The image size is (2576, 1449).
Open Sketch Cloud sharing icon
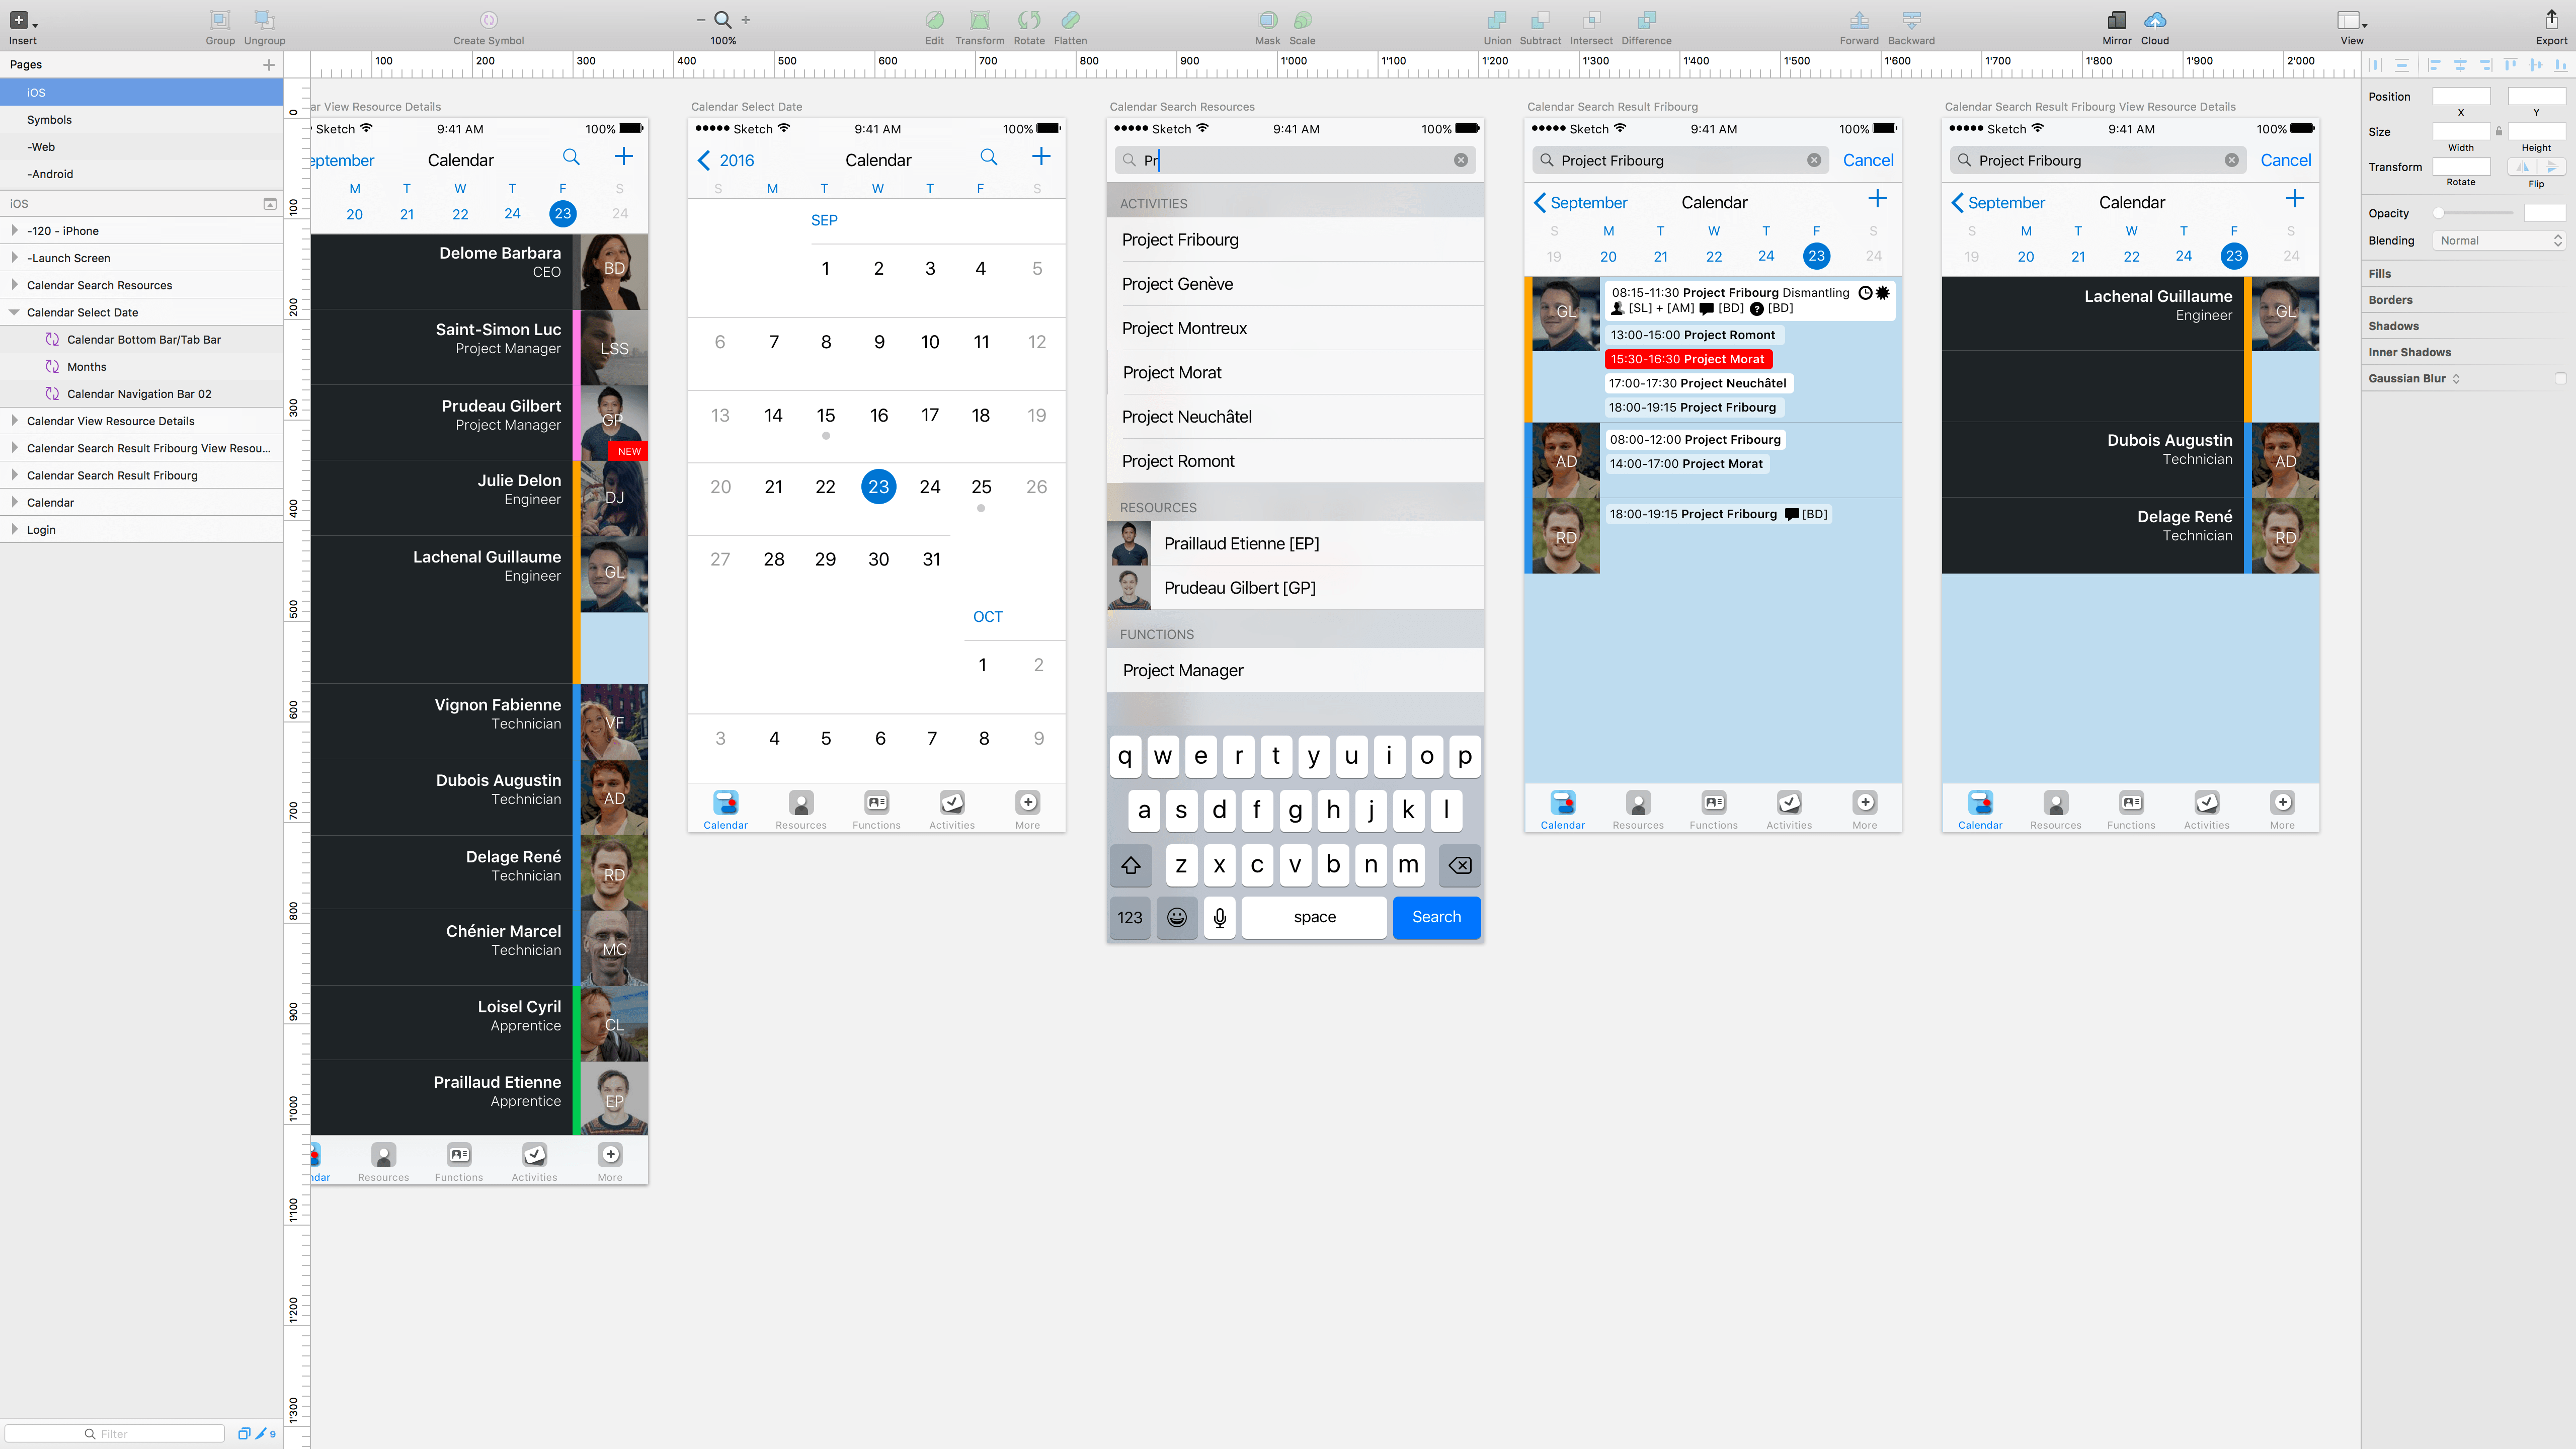tap(2155, 20)
